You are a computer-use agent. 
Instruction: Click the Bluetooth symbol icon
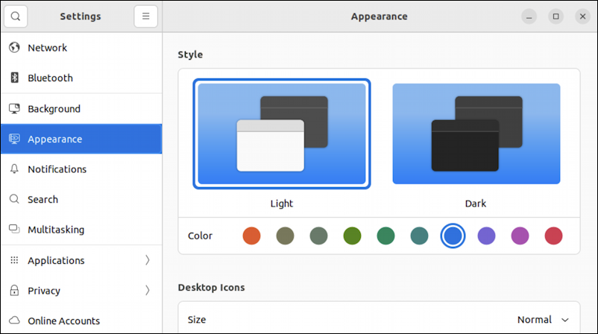click(x=14, y=78)
